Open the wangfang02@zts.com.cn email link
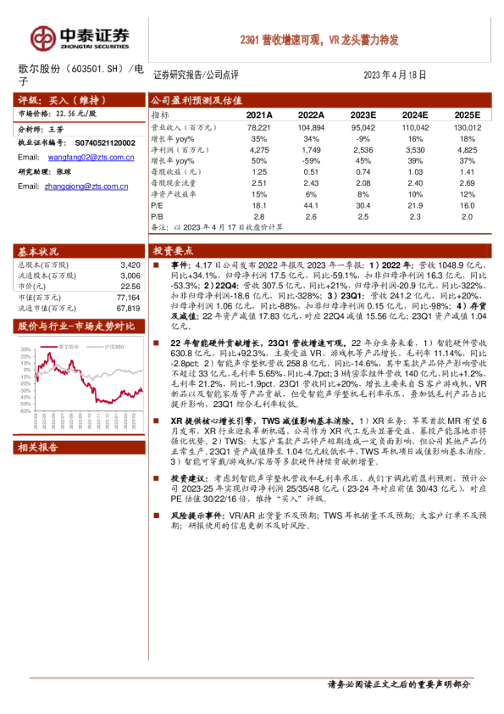Image resolution: width=504 pixels, height=714 pixels. 91,158
